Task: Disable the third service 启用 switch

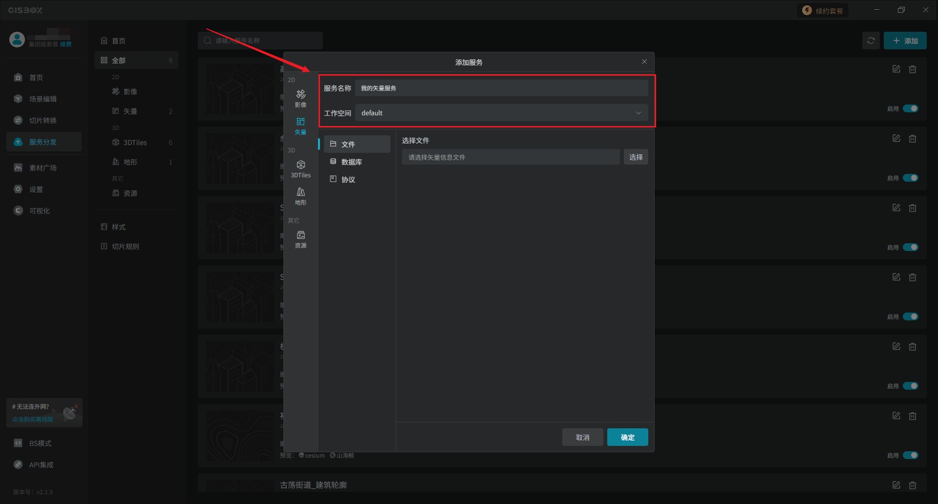Action: (x=910, y=247)
